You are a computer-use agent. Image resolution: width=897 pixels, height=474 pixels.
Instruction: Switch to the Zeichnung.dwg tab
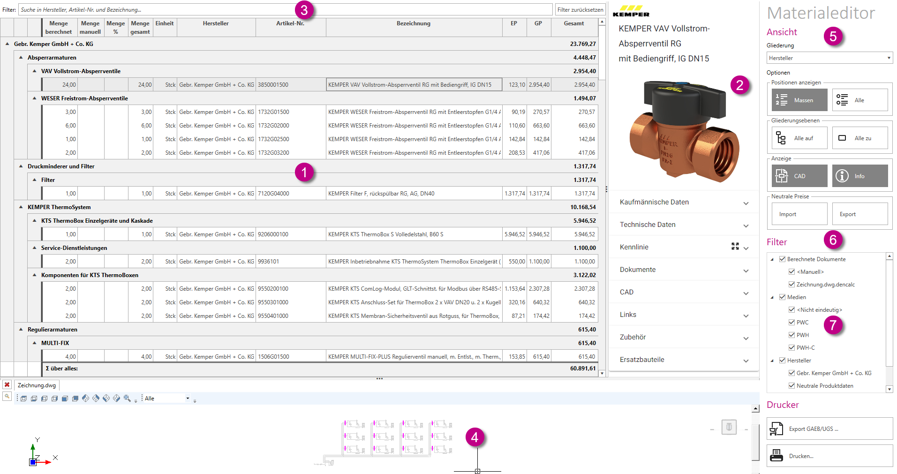pyautogui.click(x=37, y=385)
